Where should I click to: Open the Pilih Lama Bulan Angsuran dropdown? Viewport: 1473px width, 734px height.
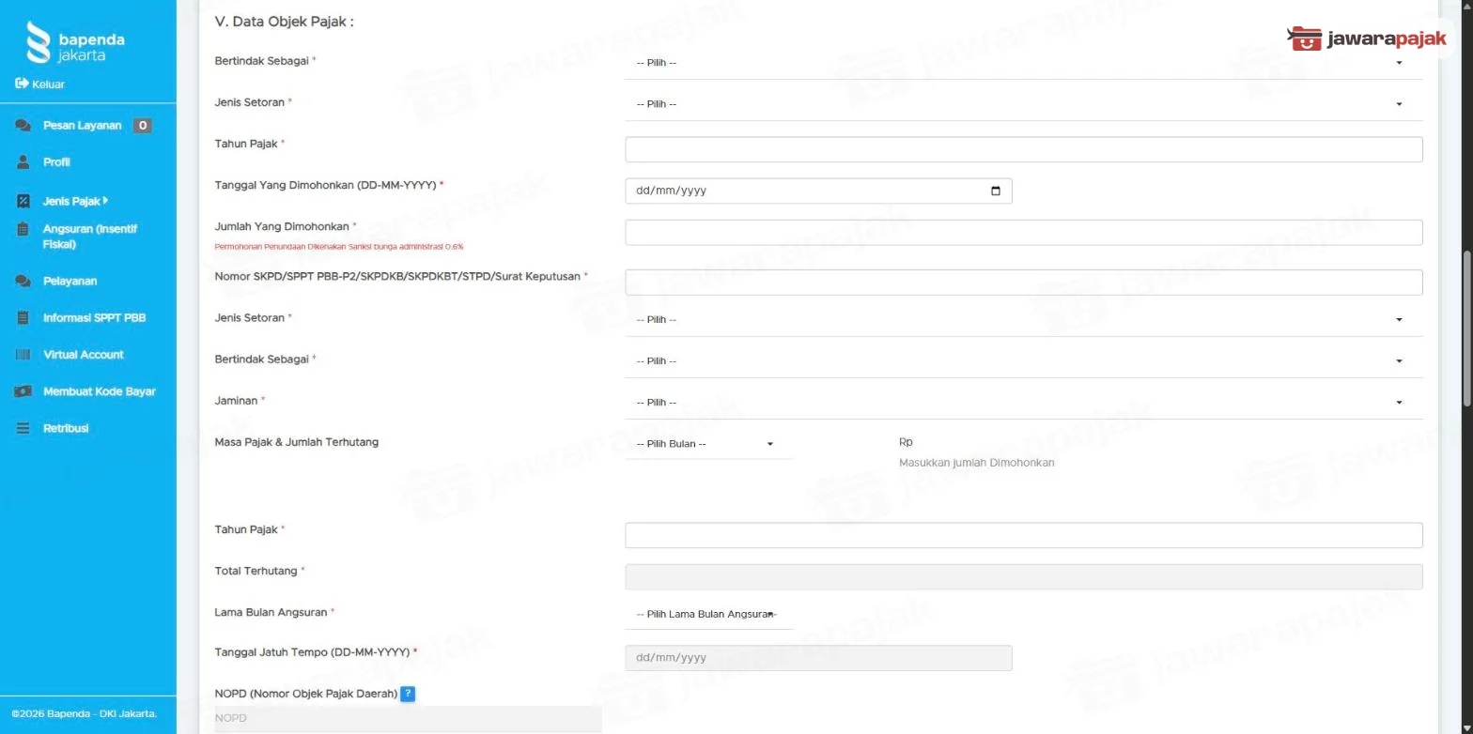pos(708,615)
